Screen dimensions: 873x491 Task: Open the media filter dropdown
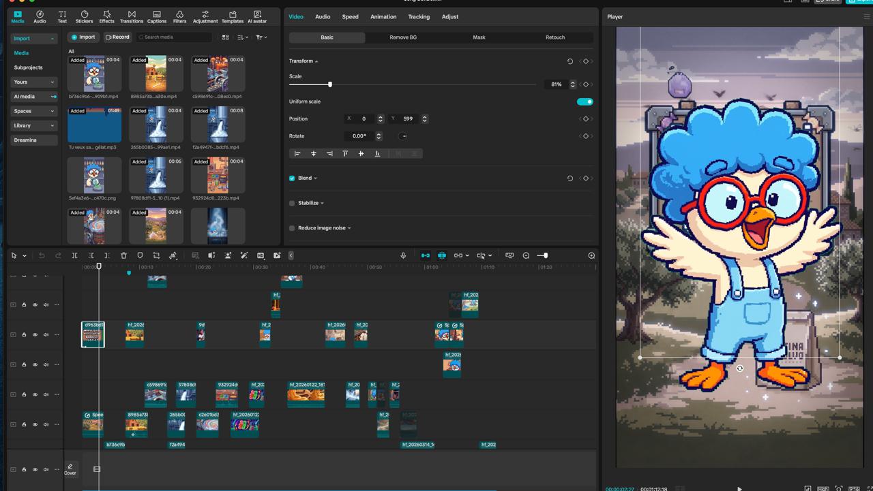pos(261,37)
